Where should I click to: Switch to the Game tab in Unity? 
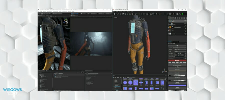pyautogui.click(x=73, y=16)
